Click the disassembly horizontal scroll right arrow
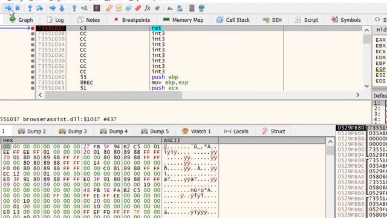This screenshot has height=218, width=387. click(x=358, y=95)
